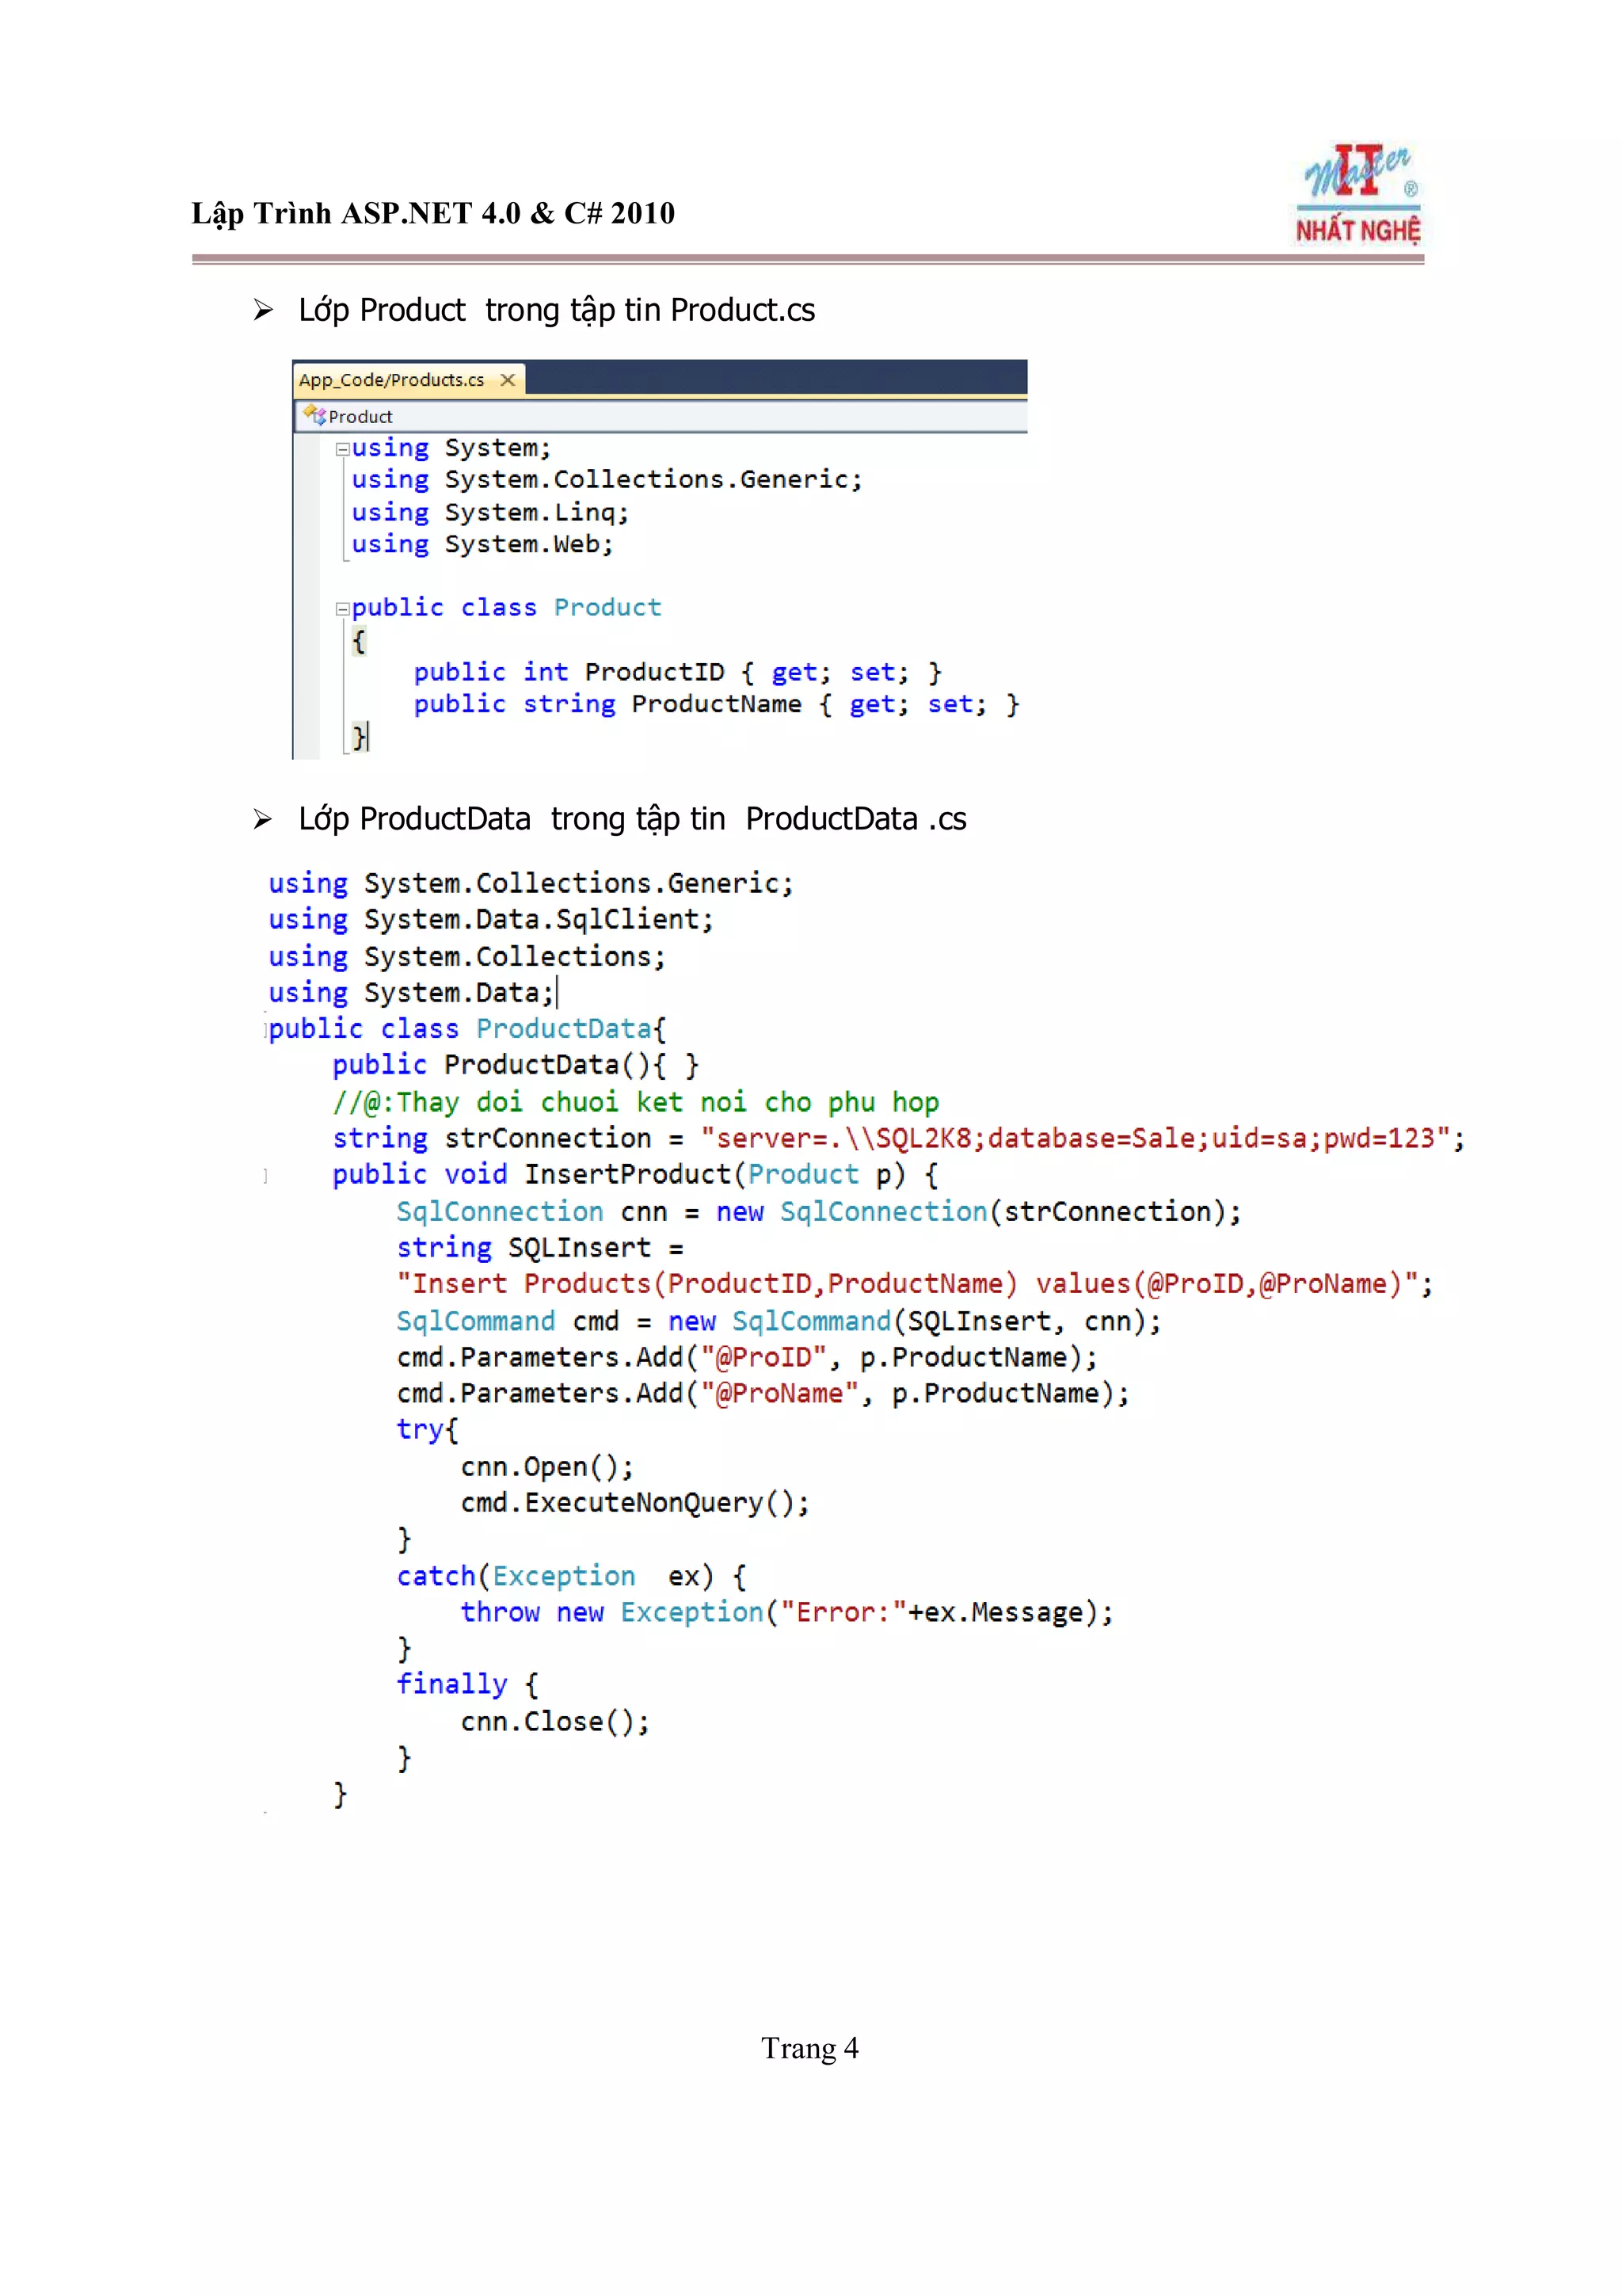Viewport: 1622px width, 2296px height.
Task: Collapse the using directives block
Action: coord(342,449)
